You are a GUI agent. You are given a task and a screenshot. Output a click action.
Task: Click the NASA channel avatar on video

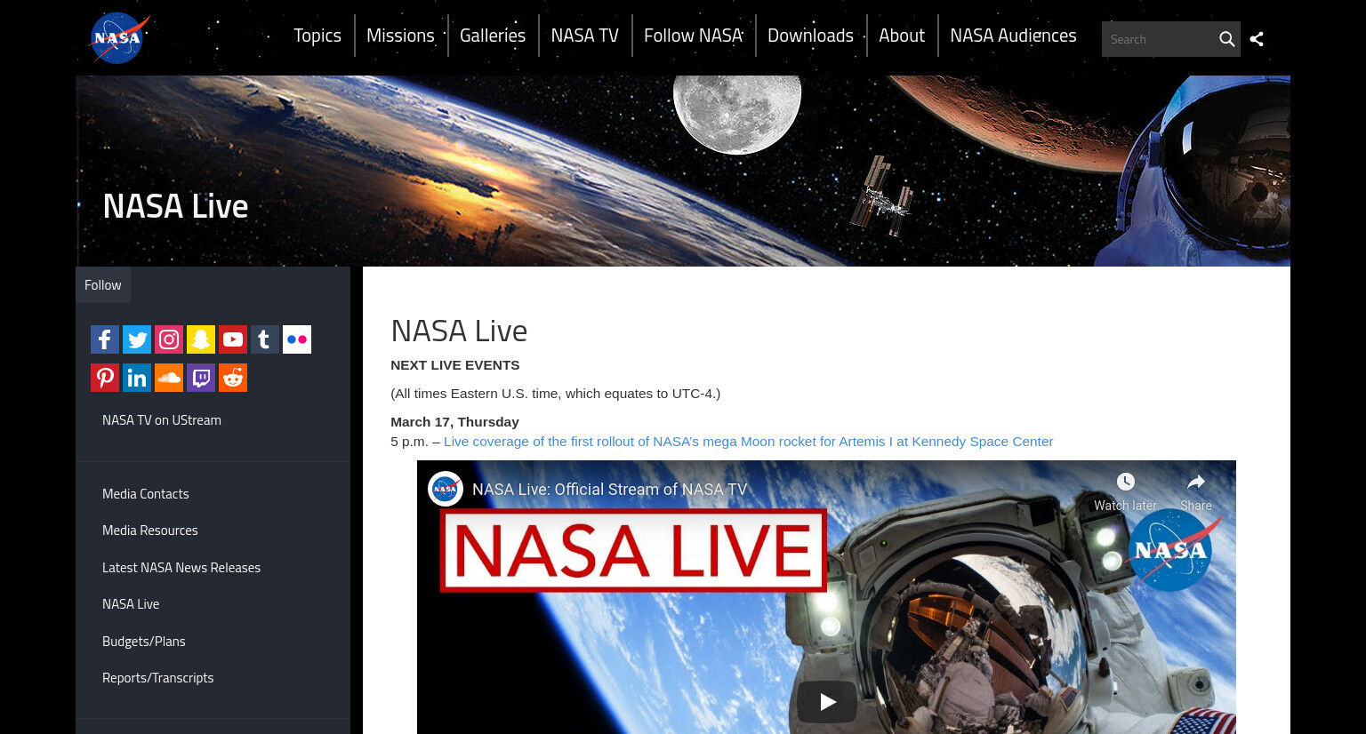tap(446, 489)
